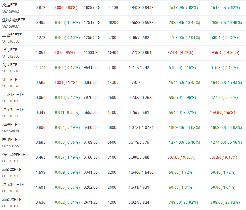Select 化工ETF holdings 14300
The image size is (246, 210).
[x=113, y=83]
